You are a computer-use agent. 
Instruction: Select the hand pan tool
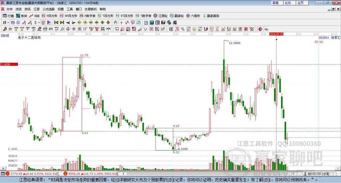pos(116,23)
